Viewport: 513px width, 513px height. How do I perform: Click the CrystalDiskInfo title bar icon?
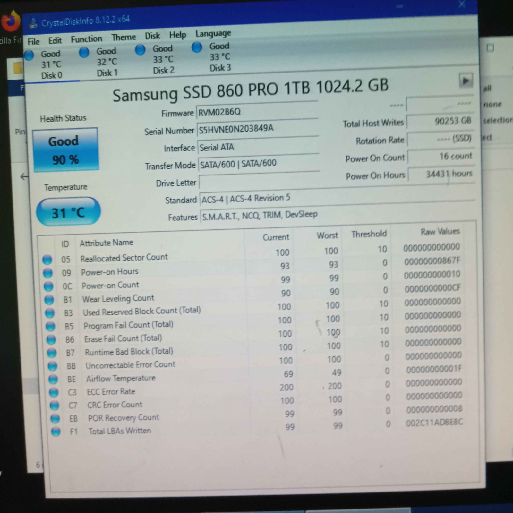pyautogui.click(x=33, y=23)
